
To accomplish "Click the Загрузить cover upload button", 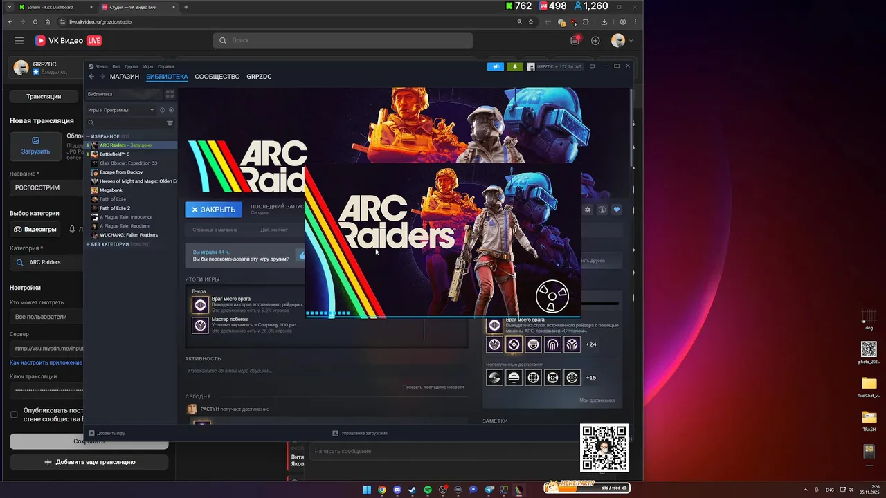I will [35, 145].
